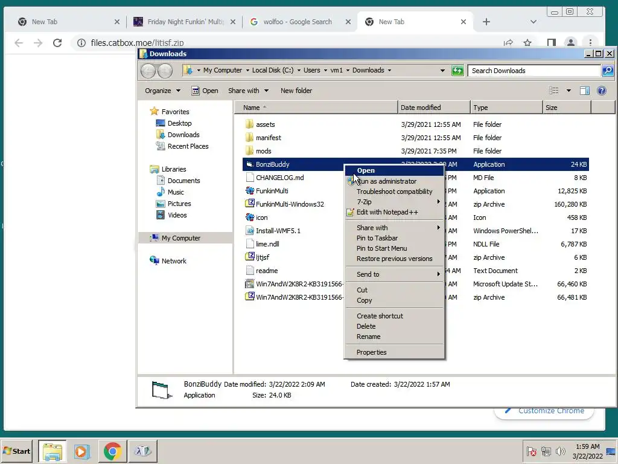Open the Windows Start button

pos(18,451)
